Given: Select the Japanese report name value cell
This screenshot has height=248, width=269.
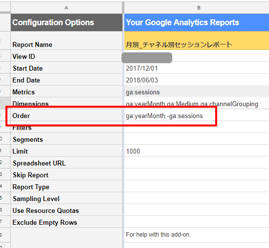Looking at the screenshot, I should click(x=196, y=41).
